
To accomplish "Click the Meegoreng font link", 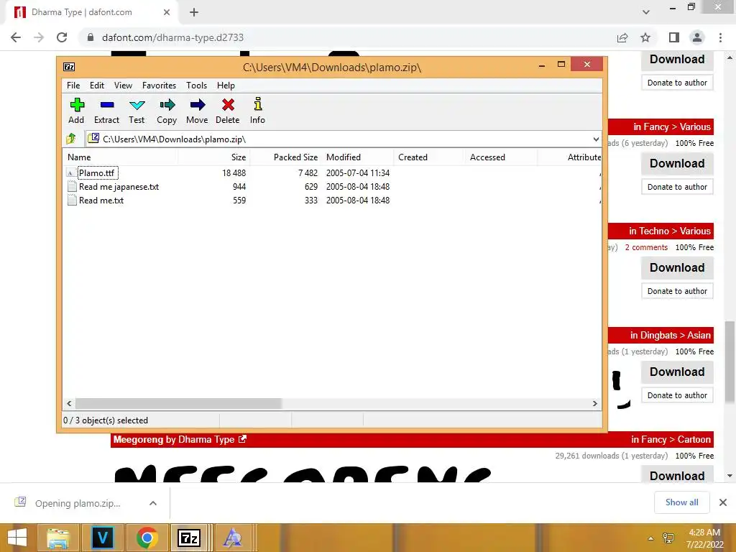I will click(138, 439).
